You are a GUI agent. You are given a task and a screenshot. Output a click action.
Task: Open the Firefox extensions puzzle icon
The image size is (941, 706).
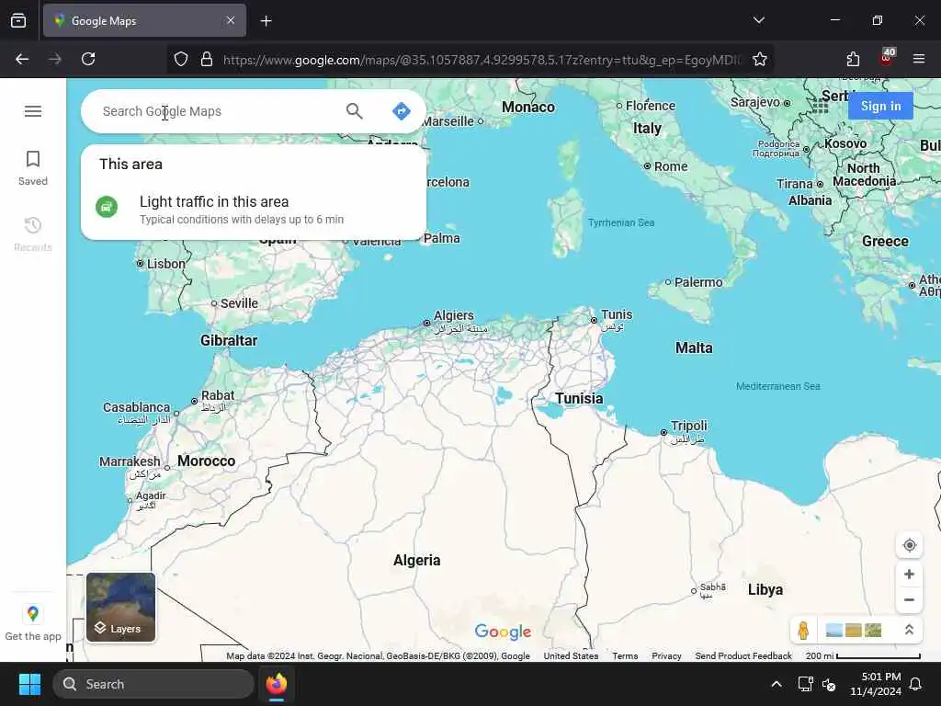point(853,60)
